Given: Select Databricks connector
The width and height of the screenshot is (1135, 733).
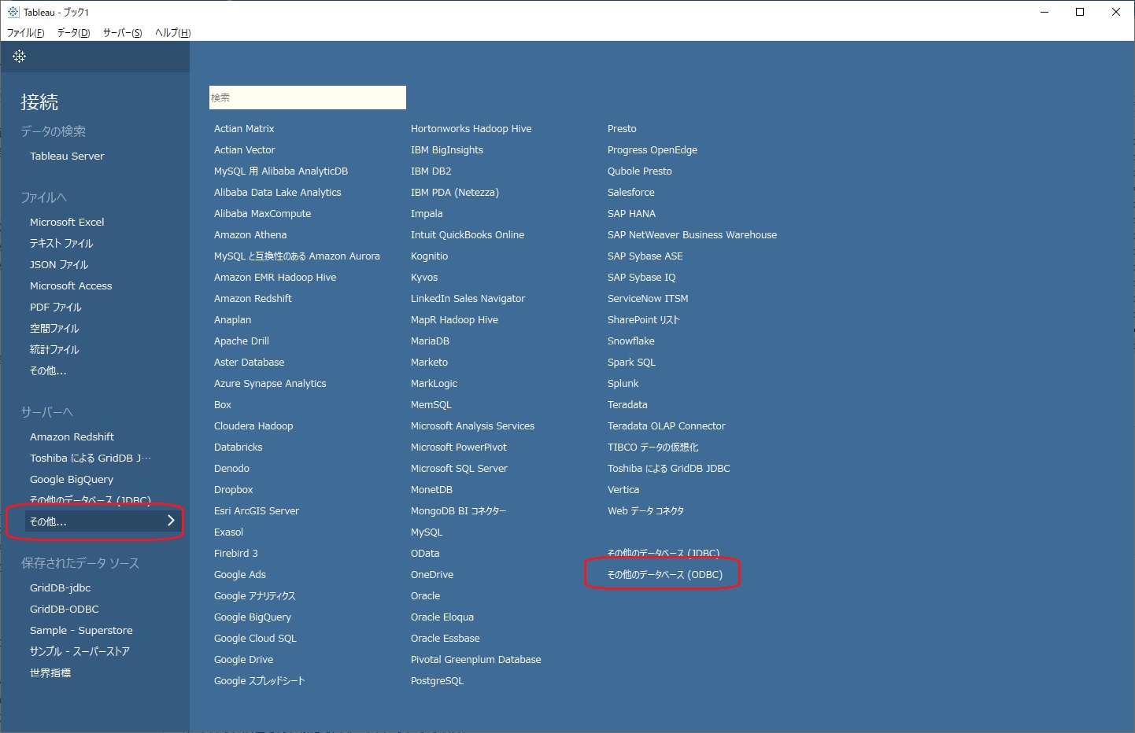Looking at the screenshot, I should (238, 448).
